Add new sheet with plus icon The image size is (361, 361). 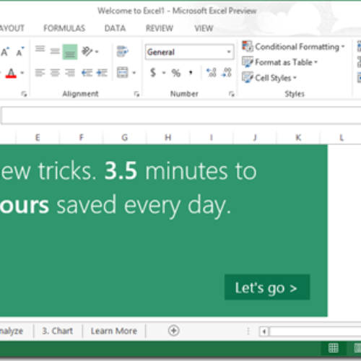173,331
